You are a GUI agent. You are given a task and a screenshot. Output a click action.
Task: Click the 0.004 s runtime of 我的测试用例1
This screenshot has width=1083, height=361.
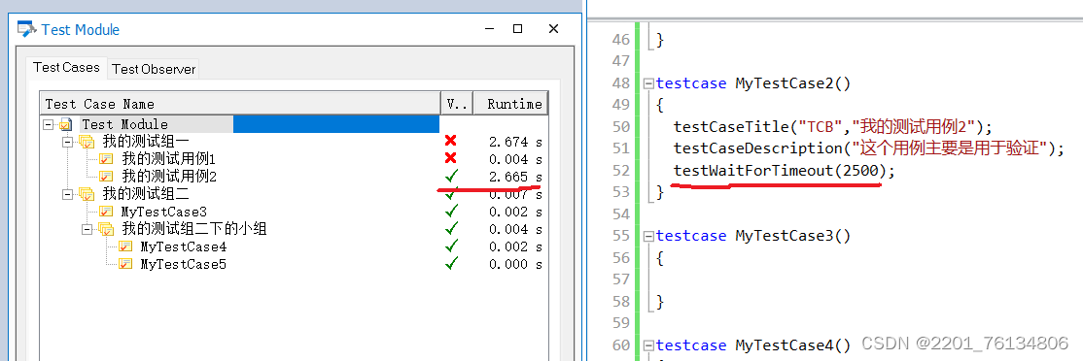515,159
